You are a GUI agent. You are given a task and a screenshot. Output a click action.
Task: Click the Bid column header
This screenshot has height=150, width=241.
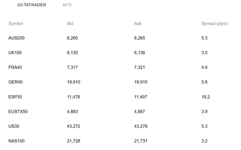pos(70,23)
